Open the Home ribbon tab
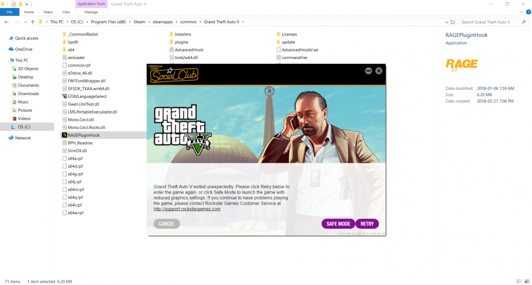This screenshot has width=532, height=285. coord(29,12)
